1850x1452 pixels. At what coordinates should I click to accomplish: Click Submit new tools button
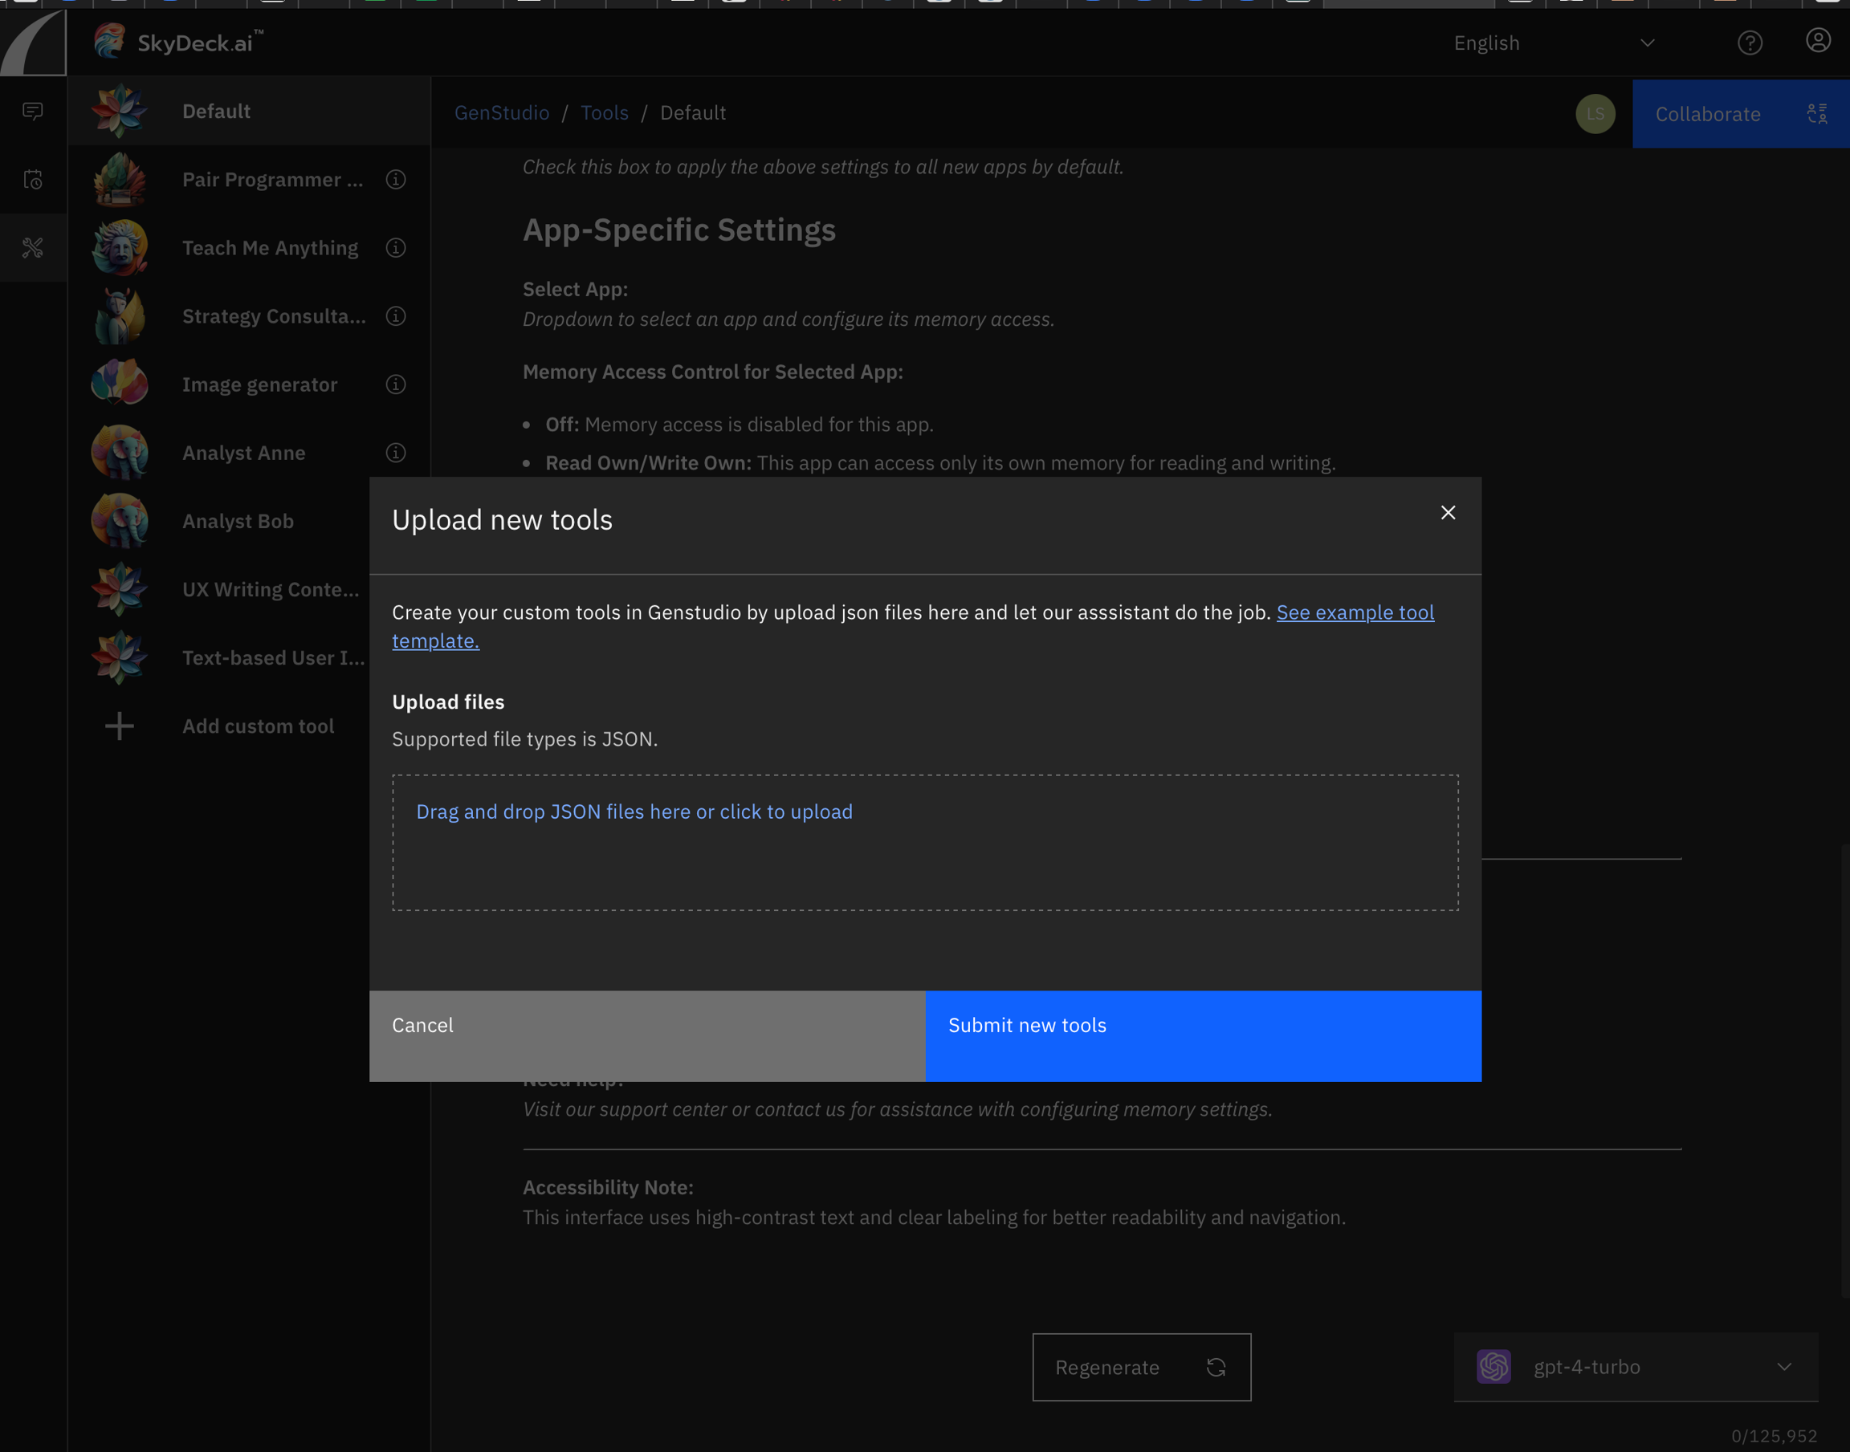[1203, 1036]
